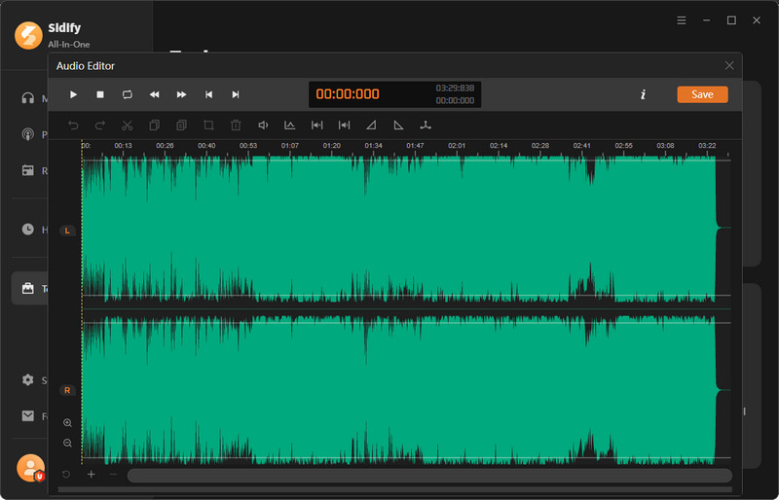Image resolution: width=779 pixels, height=500 pixels.
Task: Open the info icon in editor
Action: [x=643, y=94]
